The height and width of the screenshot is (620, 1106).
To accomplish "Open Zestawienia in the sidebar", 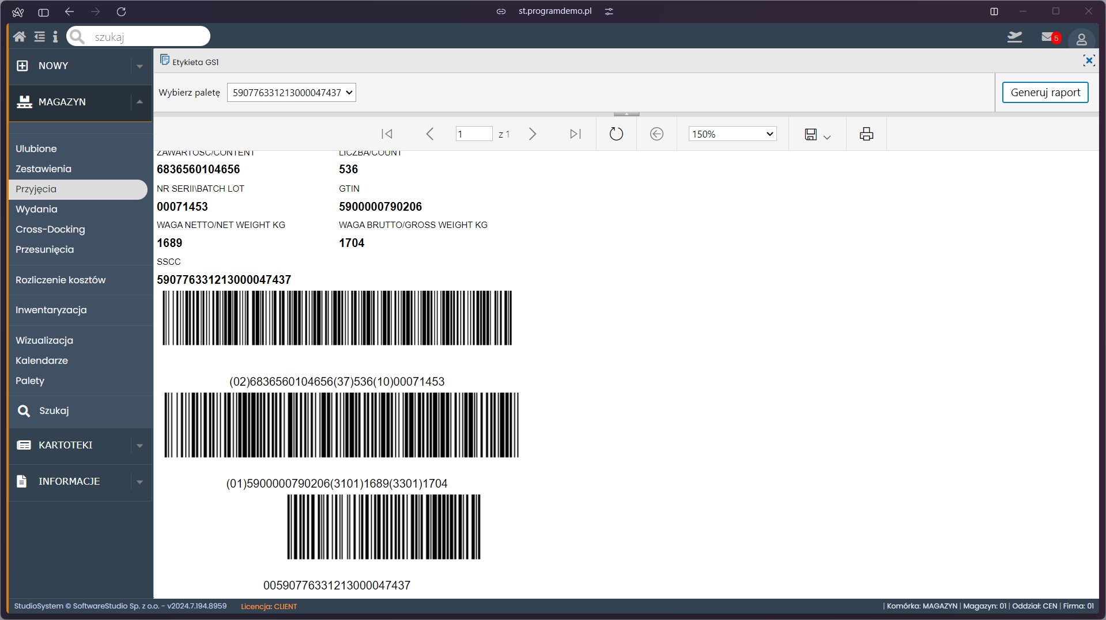I will pyautogui.click(x=43, y=169).
